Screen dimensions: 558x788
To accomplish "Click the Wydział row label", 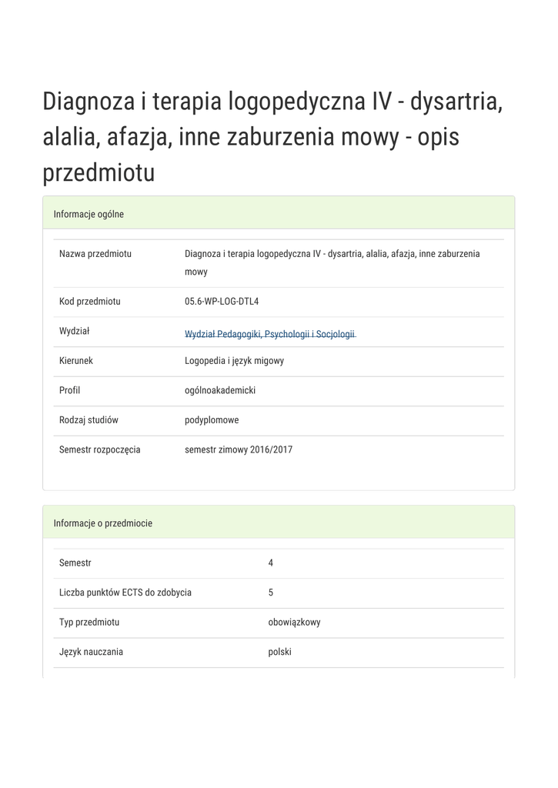I will [75, 331].
